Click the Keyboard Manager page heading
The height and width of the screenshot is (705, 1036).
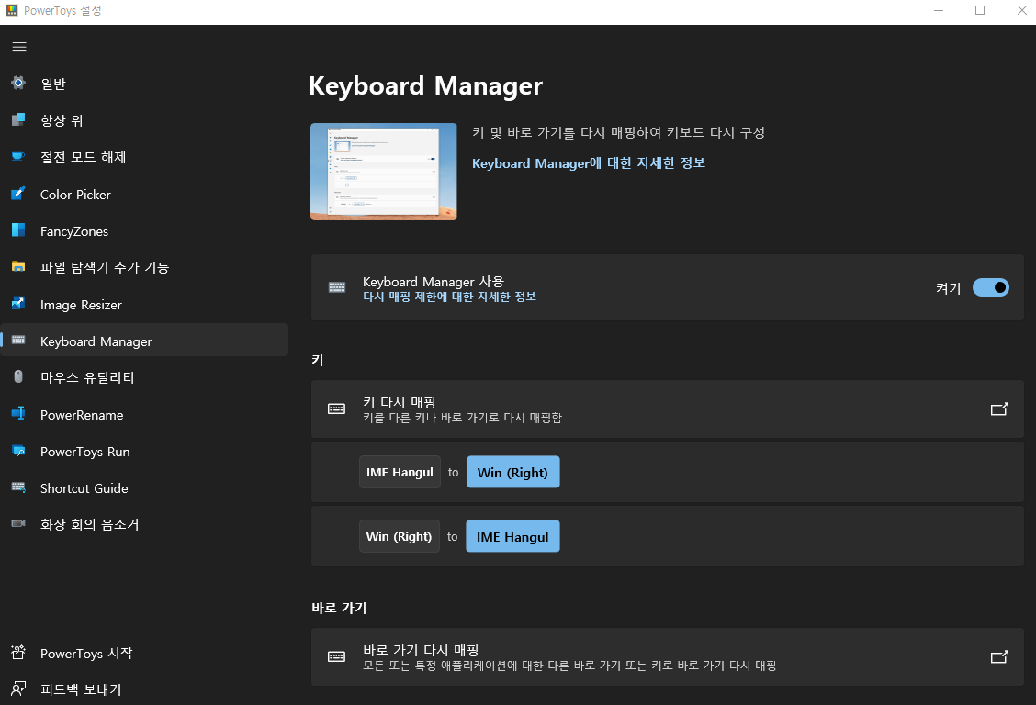pyautogui.click(x=425, y=85)
